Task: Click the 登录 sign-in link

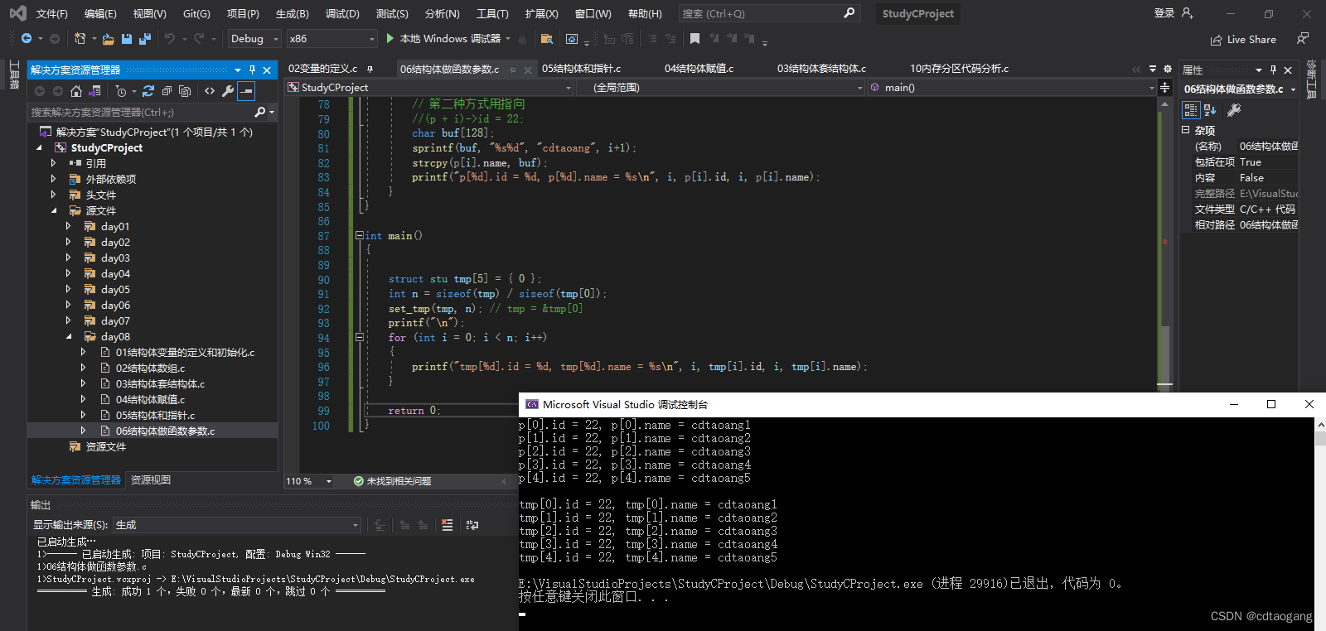Action: [1164, 13]
